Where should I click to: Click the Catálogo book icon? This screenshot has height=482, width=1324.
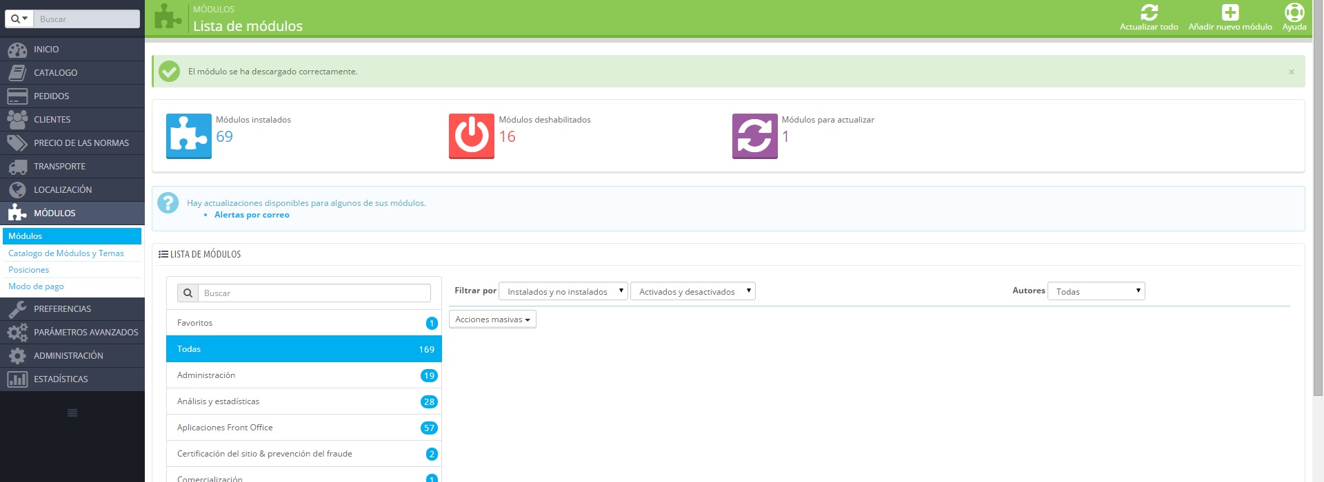[17, 73]
